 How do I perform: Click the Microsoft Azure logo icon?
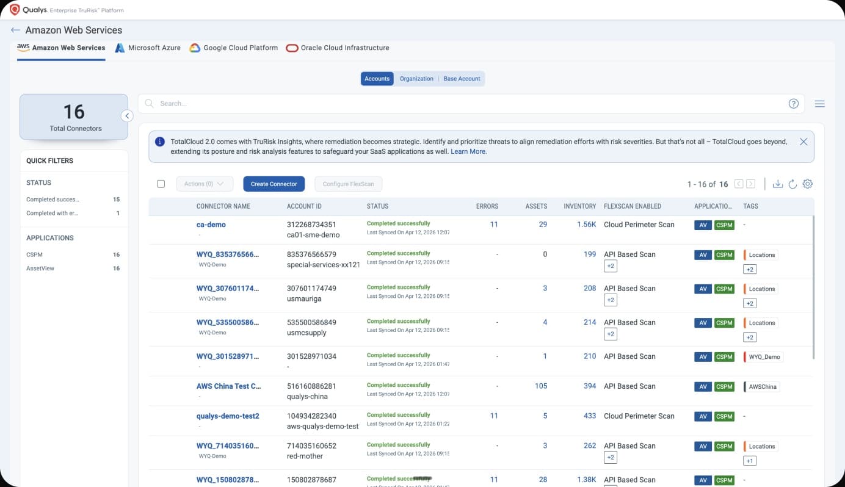pos(120,48)
